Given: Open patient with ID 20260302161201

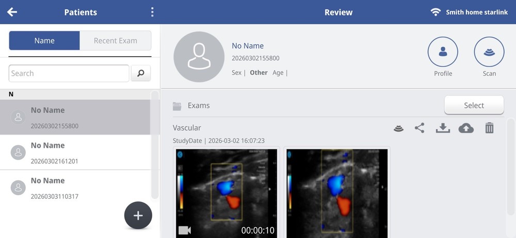Looking at the screenshot, I should (x=77, y=152).
